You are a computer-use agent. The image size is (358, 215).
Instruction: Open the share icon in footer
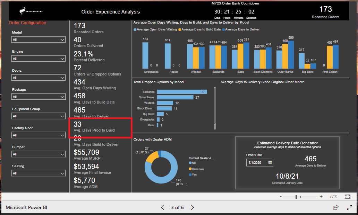(335, 207)
